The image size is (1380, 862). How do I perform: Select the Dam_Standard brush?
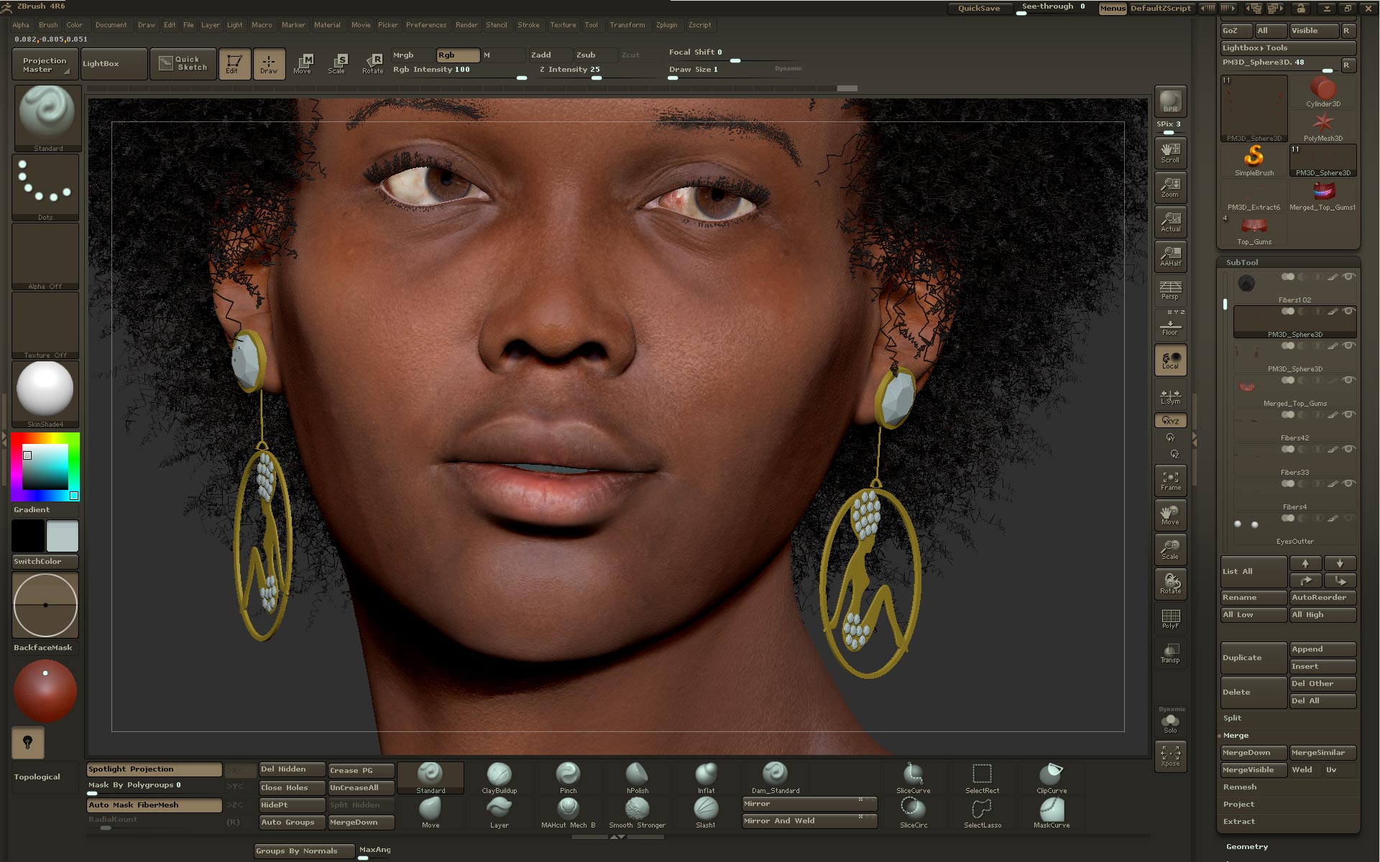pyautogui.click(x=775, y=778)
